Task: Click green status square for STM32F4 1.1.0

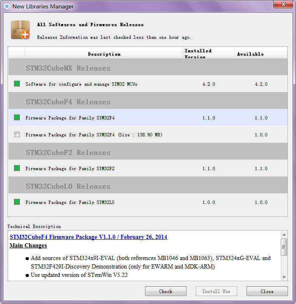Action: [x=17, y=117]
